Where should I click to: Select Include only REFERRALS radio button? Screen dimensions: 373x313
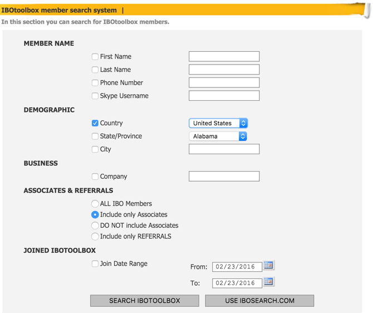tap(95, 236)
